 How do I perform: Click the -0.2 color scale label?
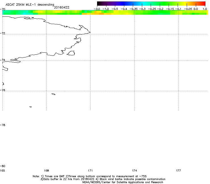click(160, 9)
